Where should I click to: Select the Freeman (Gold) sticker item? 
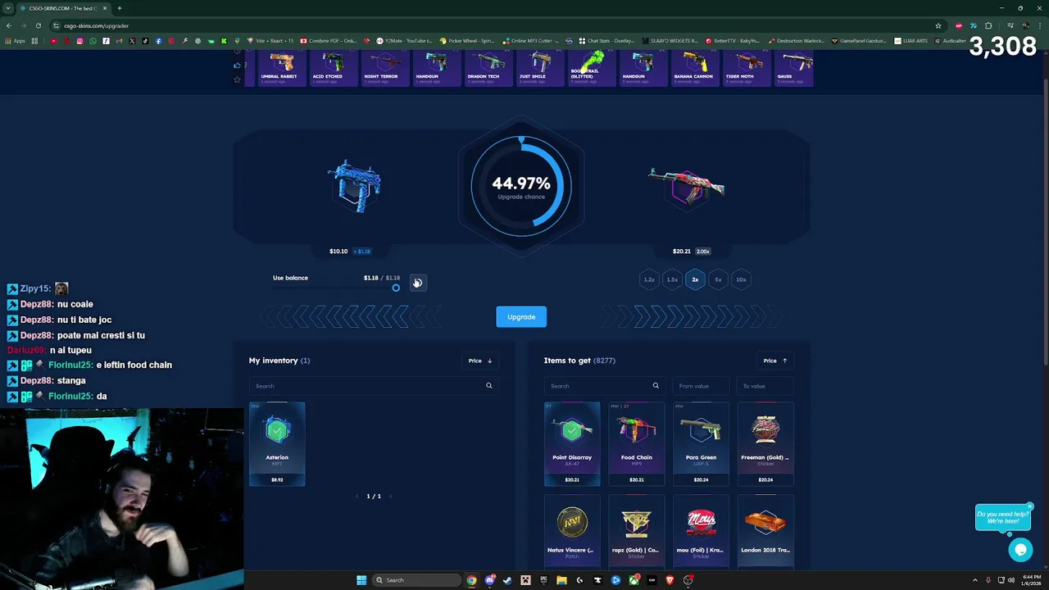point(765,443)
